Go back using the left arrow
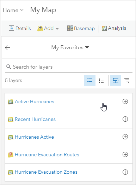 click(x=8, y=47)
